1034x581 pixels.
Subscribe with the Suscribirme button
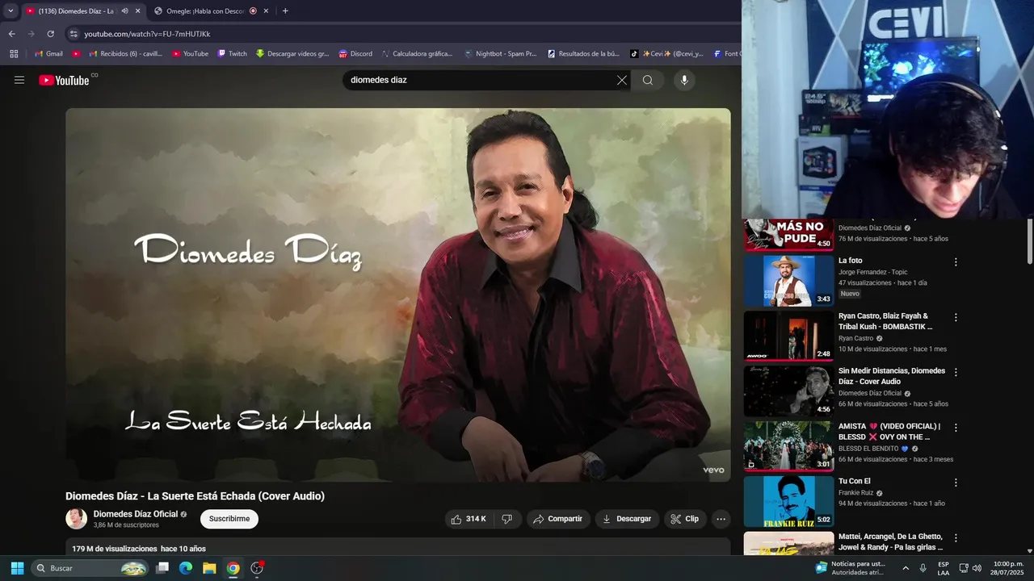click(x=229, y=519)
